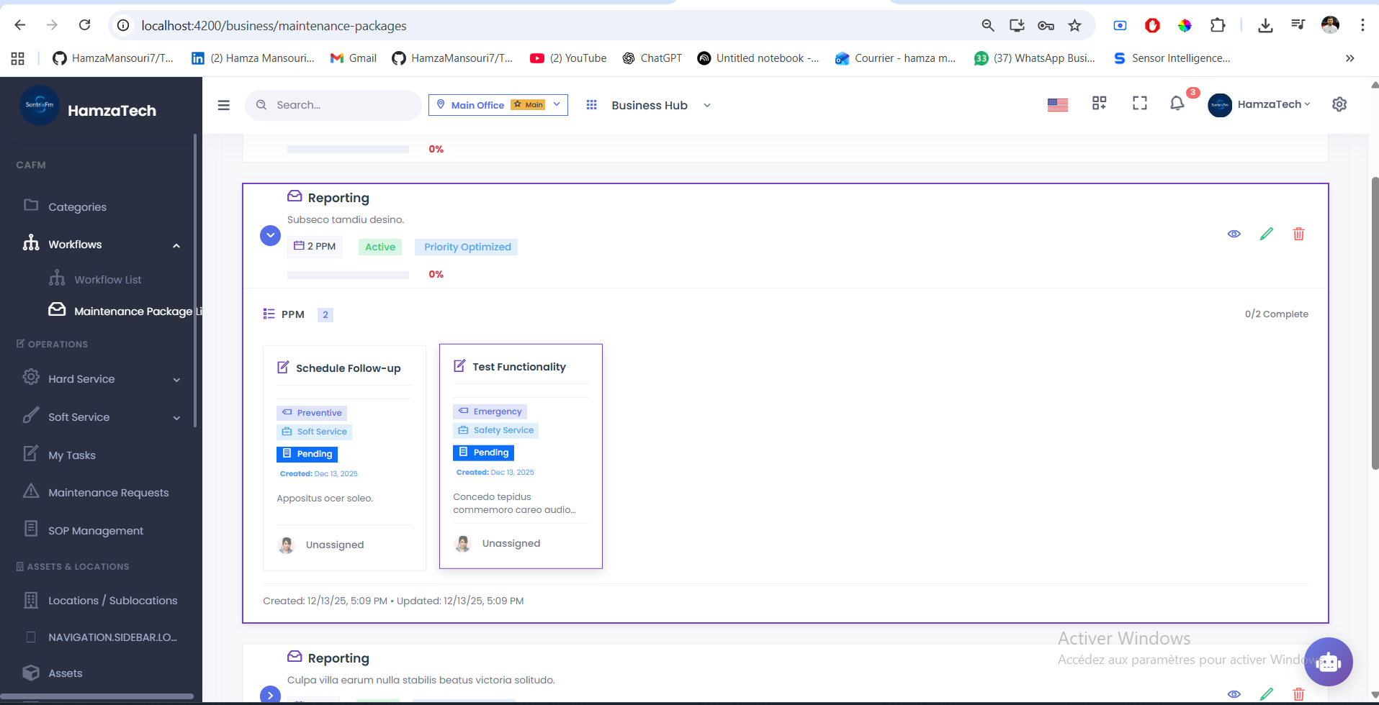This screenshot has width=1379, height=705.
Task: Click inside the Search field
Action: click(x=333, y=104)
